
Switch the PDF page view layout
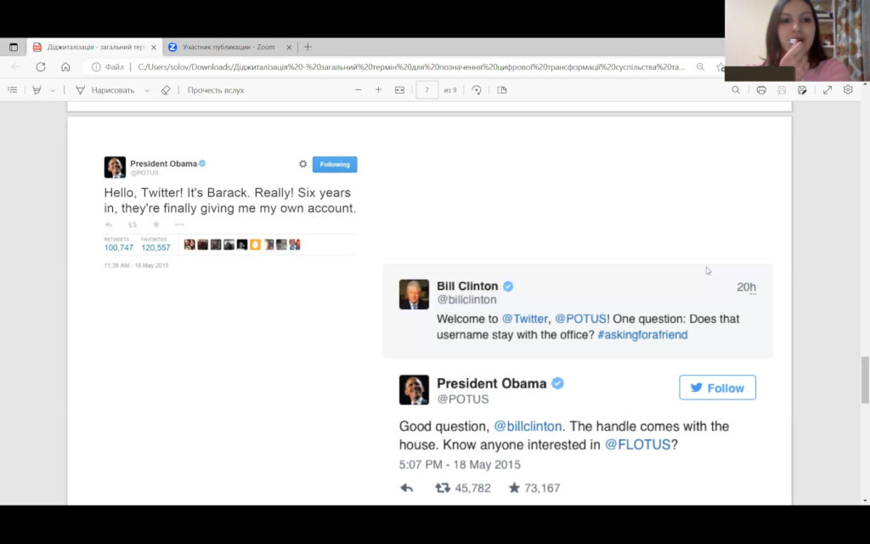[x=502, y=90]
